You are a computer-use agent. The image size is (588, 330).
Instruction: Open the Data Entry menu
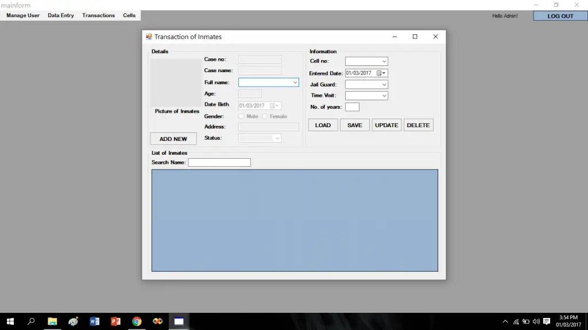[60, 15]
